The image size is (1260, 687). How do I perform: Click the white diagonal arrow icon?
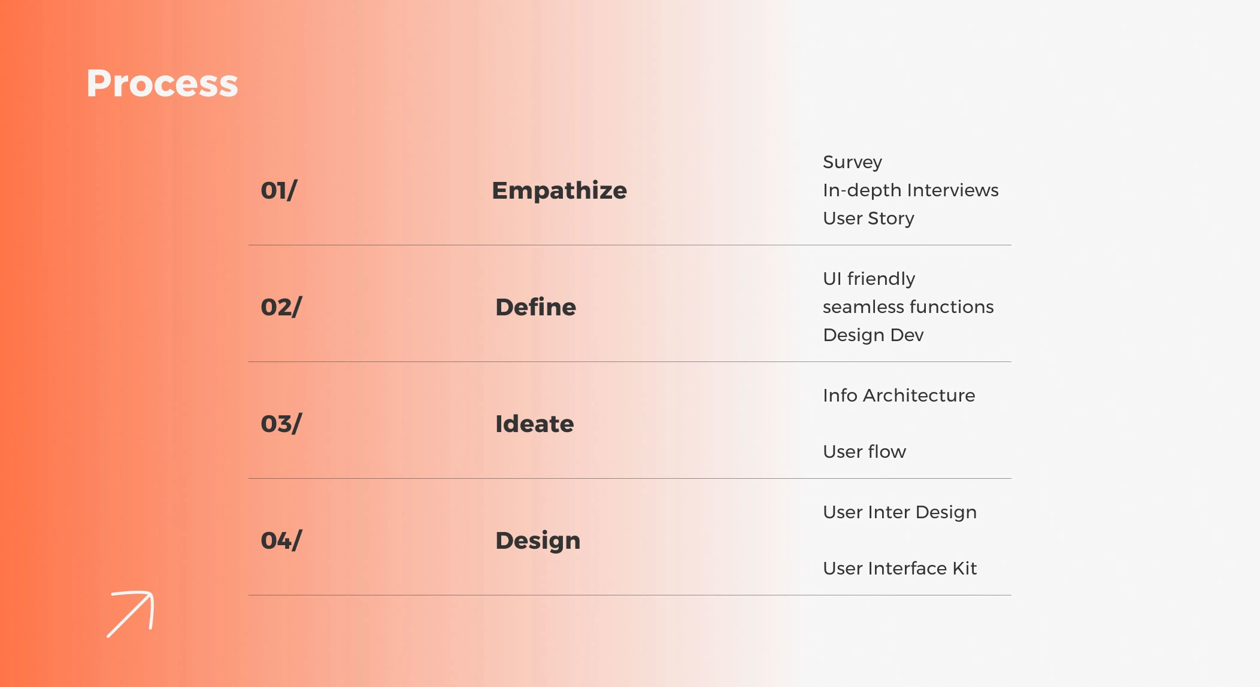pos(131,613)
